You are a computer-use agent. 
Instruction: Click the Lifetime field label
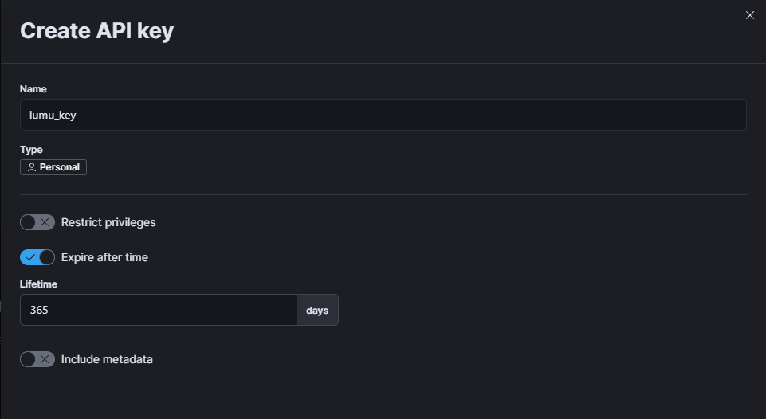tap(38, 284)
